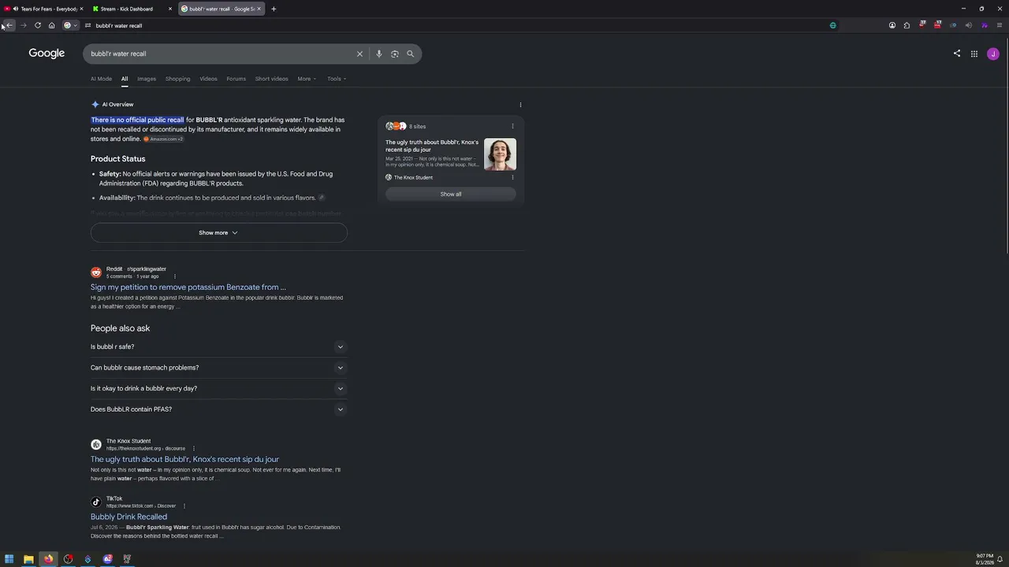Go back using the browser back arrow

[x=9, y=25]
